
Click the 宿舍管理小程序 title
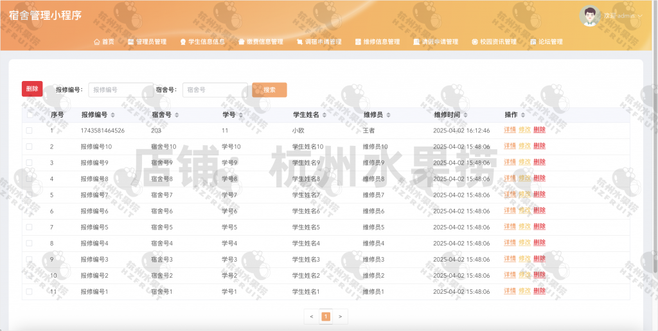46,15
